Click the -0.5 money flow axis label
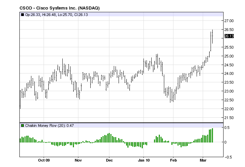Image resolution: width=245 pixels, height=167 pixels. click(x=228, y=157)
